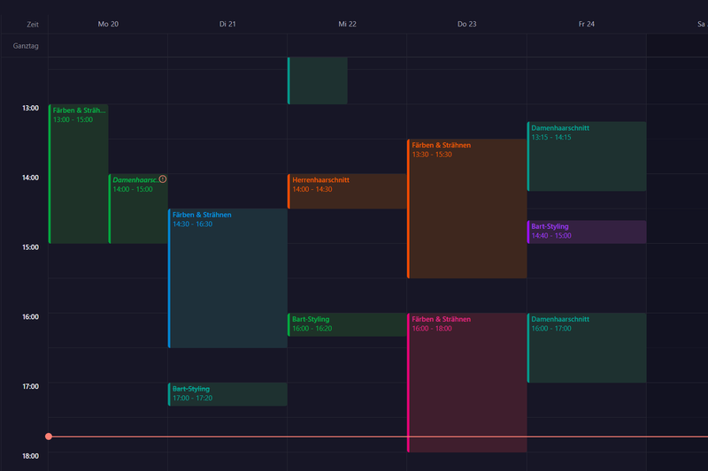Open Bart-Styling appointment 17:00 - 17:20

228,394
